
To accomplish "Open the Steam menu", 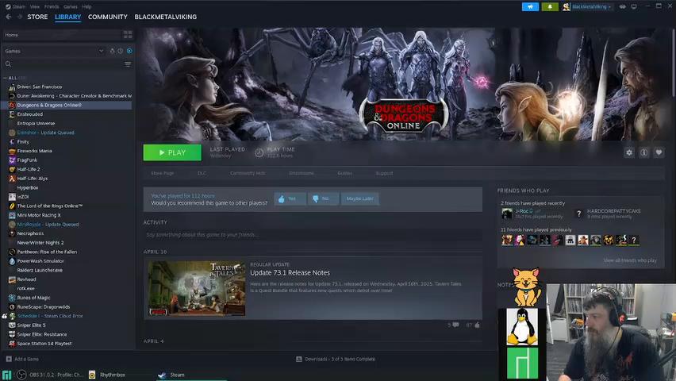I will 18,6.
